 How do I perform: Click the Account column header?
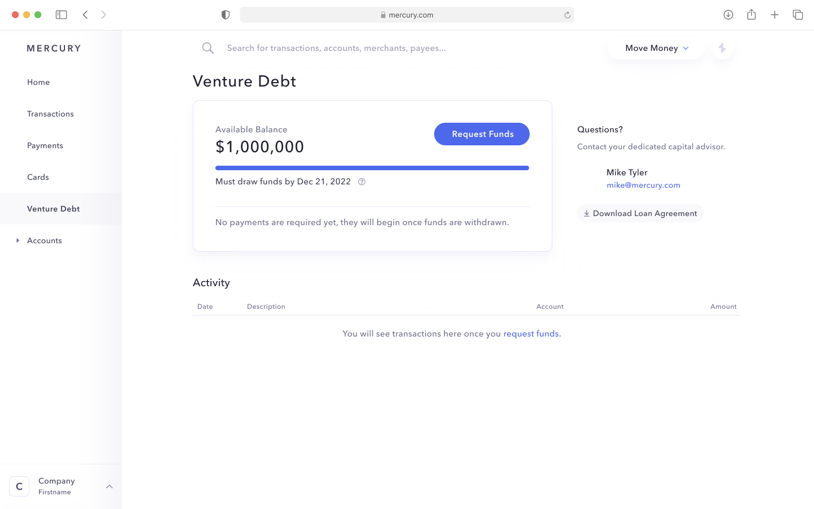[550, 307]
